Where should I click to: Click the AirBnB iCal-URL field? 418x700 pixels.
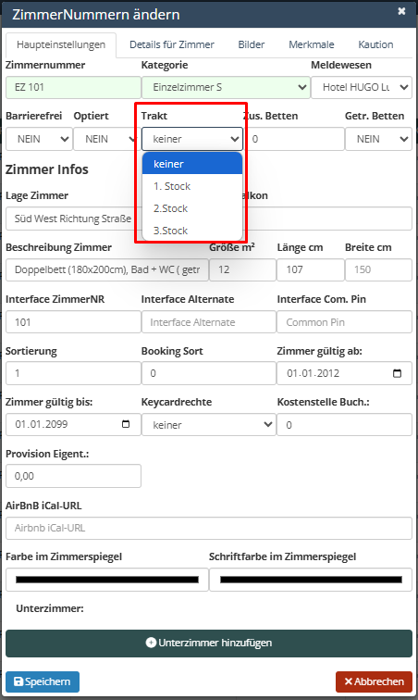click(x=209, y=528)
